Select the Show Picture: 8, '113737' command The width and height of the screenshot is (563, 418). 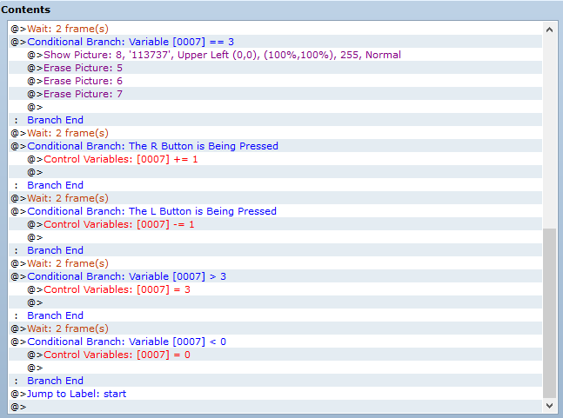pos(275,55)
